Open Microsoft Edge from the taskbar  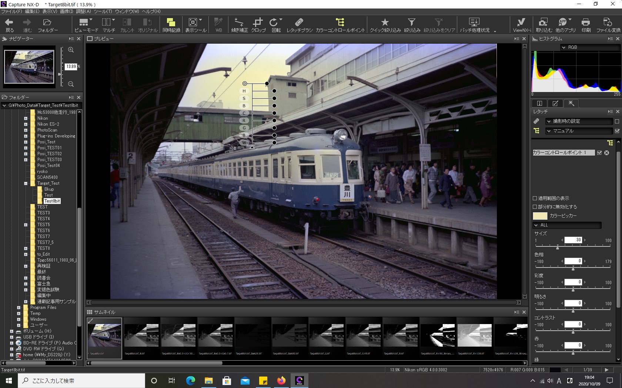tap(190, 381)
